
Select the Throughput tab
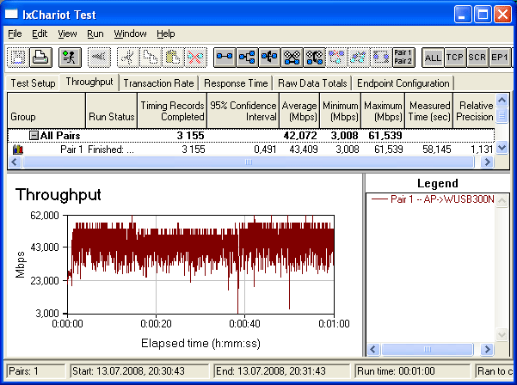point(89,82)
